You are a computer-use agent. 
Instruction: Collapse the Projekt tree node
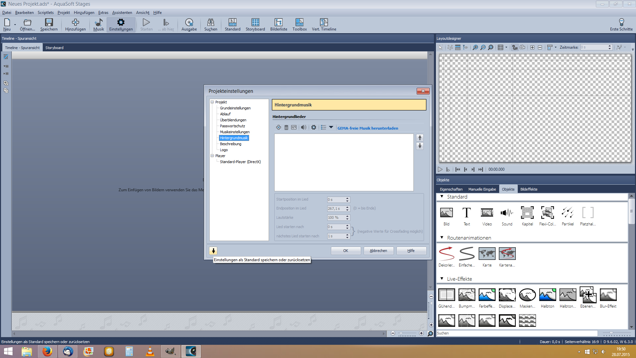pos(212,102)
